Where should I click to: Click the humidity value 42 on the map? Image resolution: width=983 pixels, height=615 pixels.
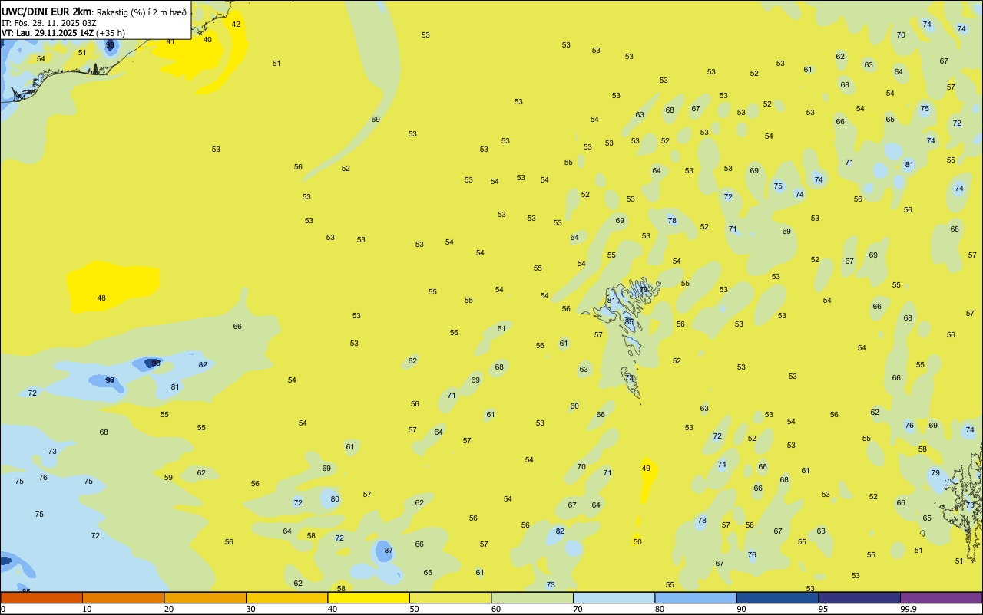tap(236, 25)
